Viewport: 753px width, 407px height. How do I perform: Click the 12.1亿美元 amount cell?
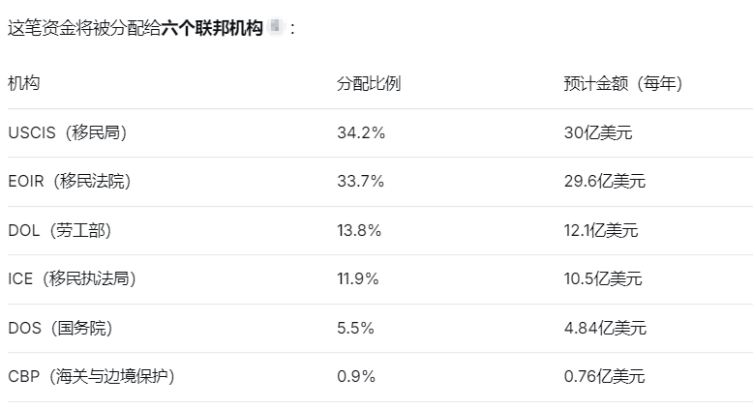pos(601,230)
